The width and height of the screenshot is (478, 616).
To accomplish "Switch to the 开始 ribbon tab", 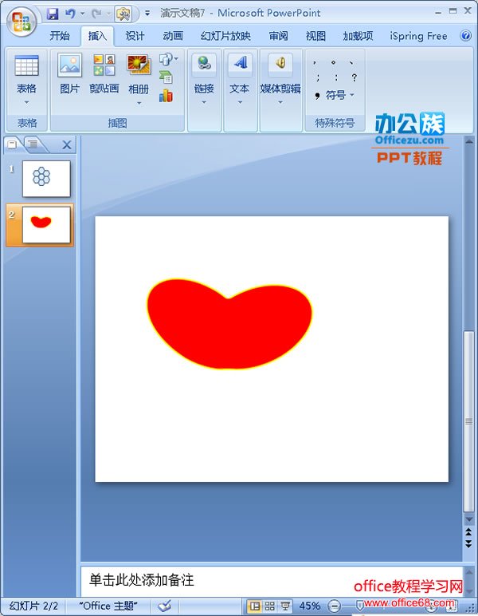I will [x=60, y=36].
